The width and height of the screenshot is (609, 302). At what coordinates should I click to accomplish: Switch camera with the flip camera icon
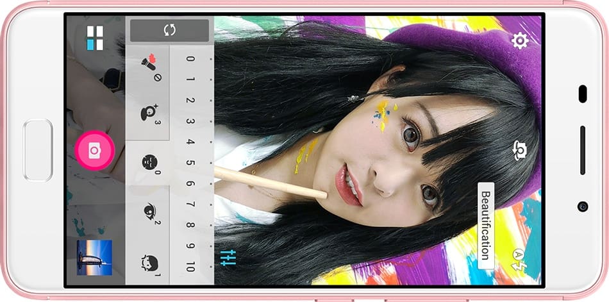pyautogui.click(x=520, y=151)
